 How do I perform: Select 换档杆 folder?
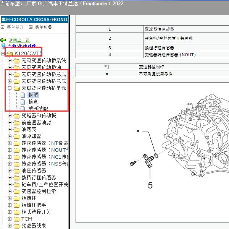click(29, 198)
